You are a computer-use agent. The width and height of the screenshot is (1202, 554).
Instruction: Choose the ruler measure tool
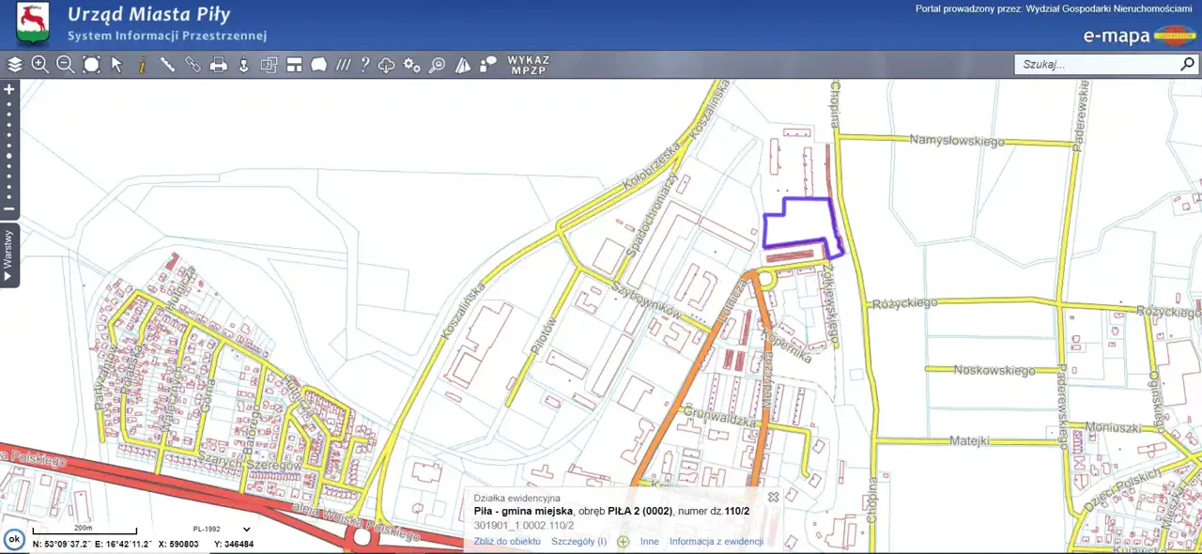tap(167, 65)
